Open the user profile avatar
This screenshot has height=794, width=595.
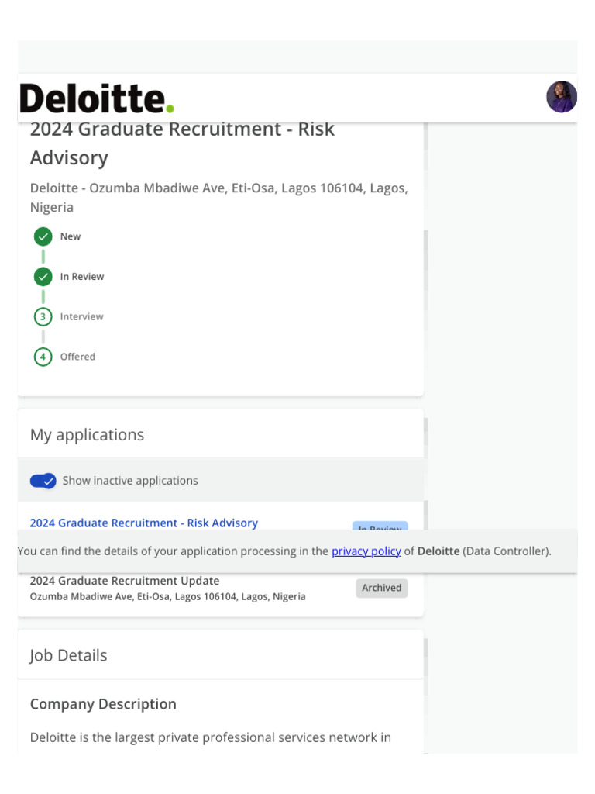click(x=562, y=97)
